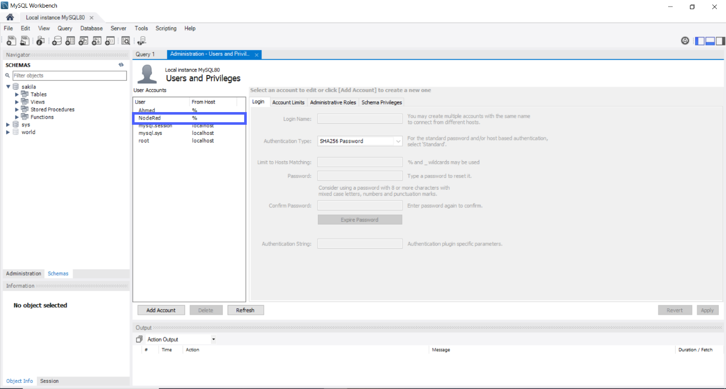Select the mysql.session user account
726x389 pixels.
pyautogui.click(x=189, y=125)
